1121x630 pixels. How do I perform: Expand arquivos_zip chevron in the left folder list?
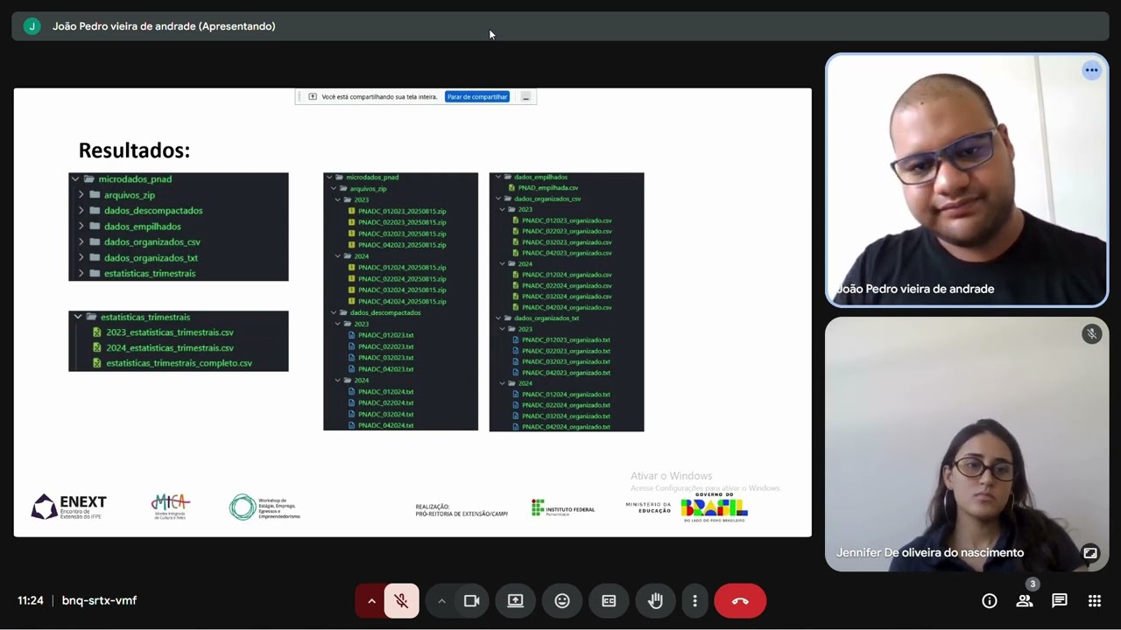[x=81, y=195]
